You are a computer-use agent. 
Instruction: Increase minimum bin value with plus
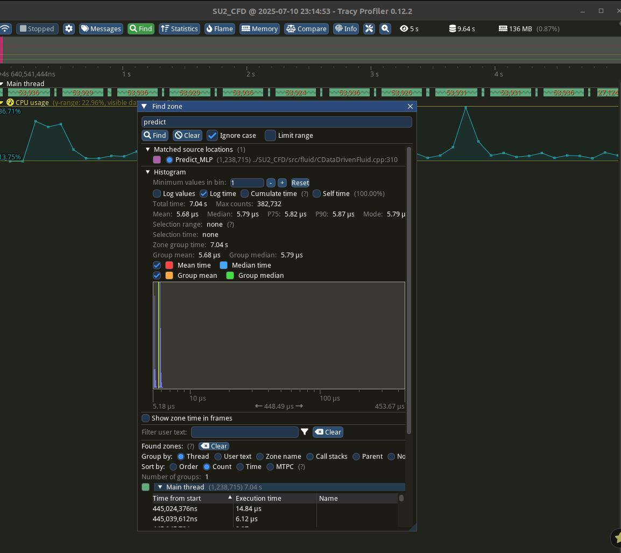(282, 183)
